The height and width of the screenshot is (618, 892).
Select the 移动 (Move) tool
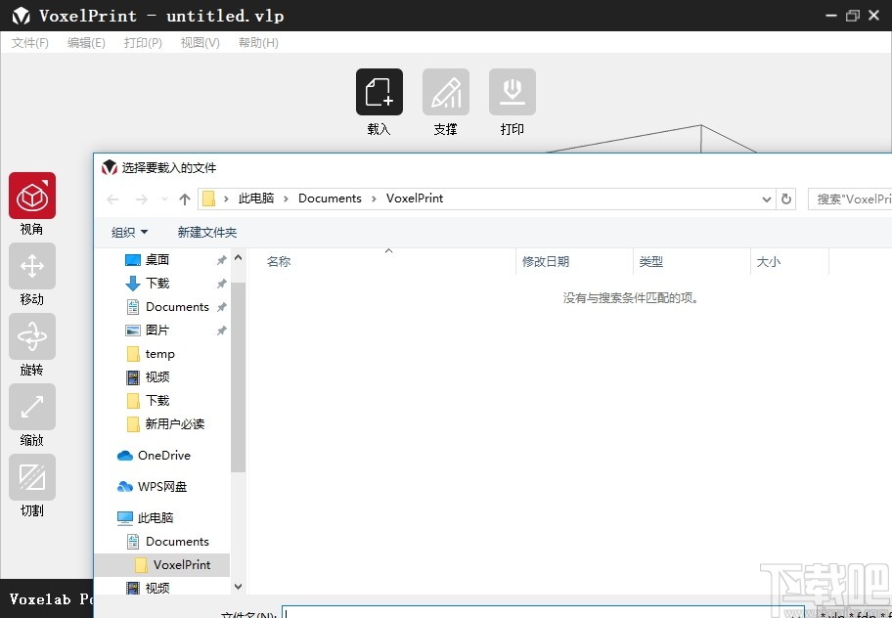(x=32, y=266)
